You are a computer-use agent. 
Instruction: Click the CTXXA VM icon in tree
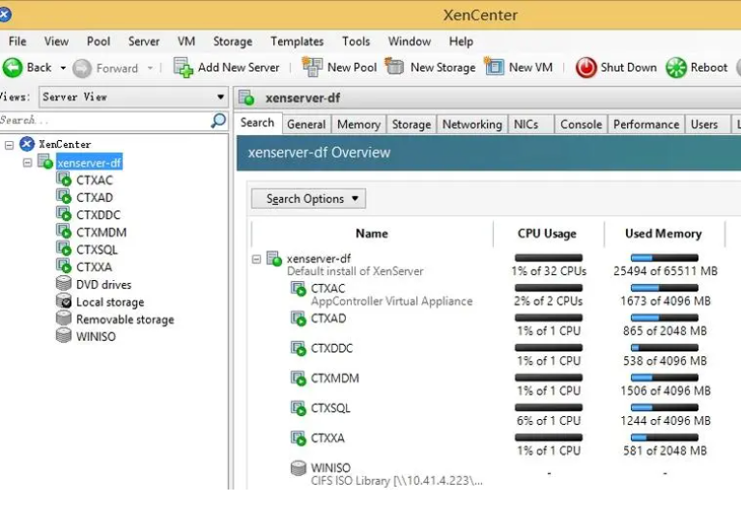[64, 266]
